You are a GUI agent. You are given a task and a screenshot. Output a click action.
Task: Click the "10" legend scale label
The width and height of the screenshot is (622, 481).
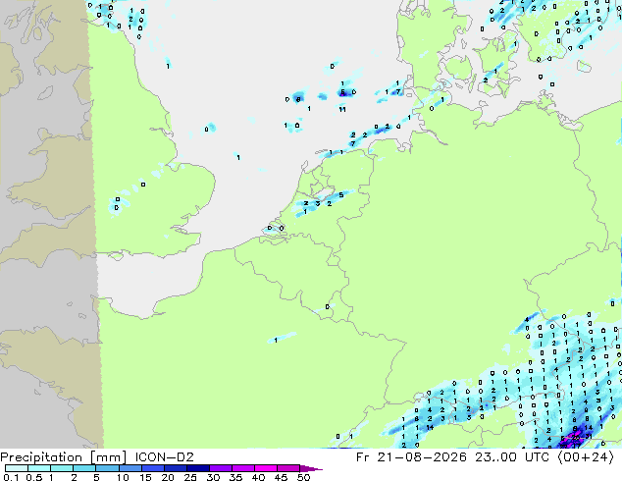point(123,477)
